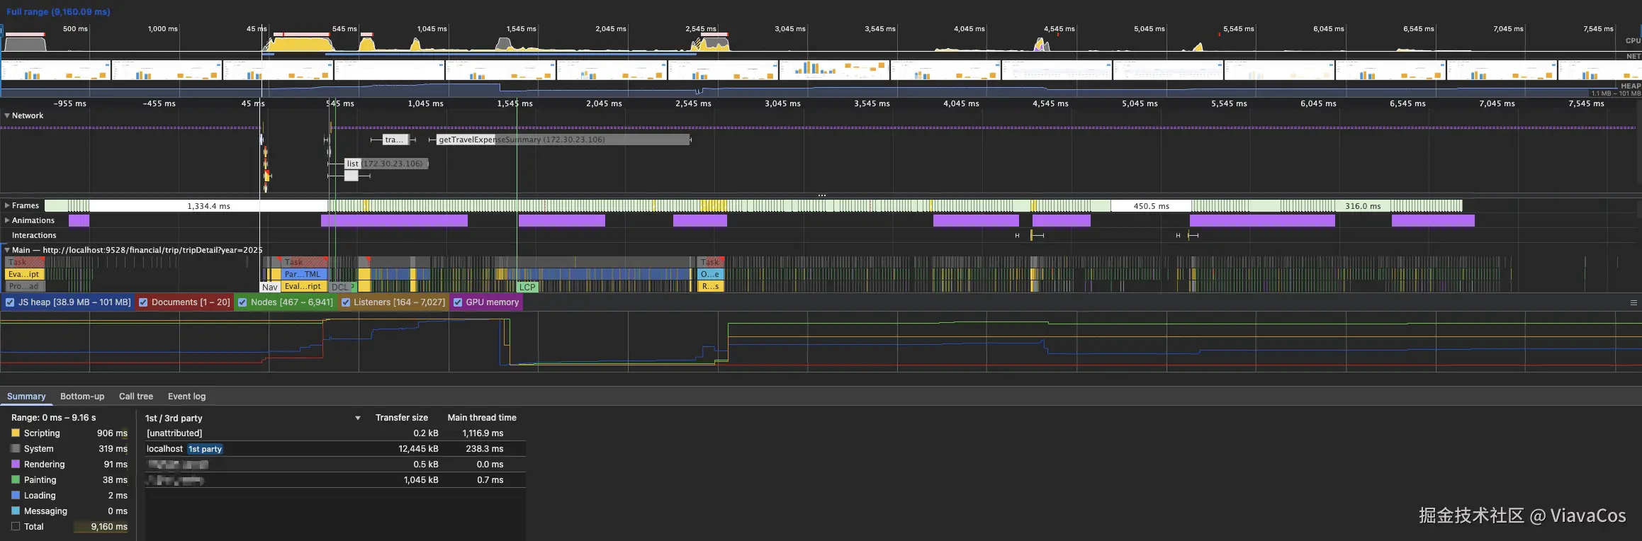Toggle the Listeners counter checkbox
1642x541 pixels.
coord(346,302)
